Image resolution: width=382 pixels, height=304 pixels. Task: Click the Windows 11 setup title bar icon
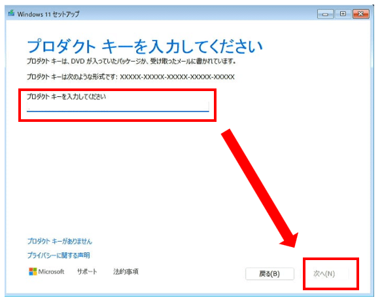pyautogui.click(x=11, y=13)
